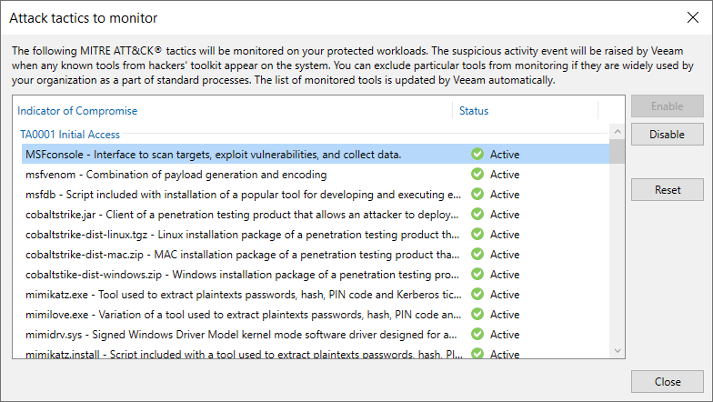Click the green check icon for cobaltstrike.jar
Viewport: 713px width, 402px height.
click(477, 215)
